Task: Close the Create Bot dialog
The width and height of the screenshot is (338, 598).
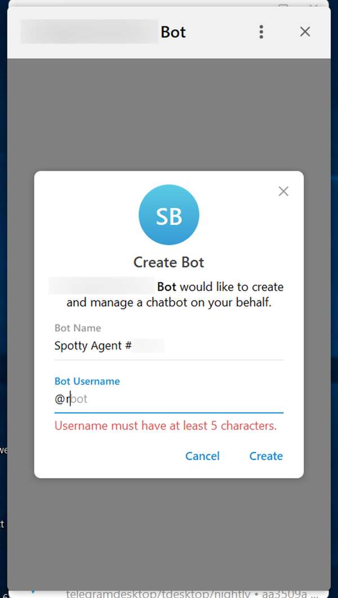Action: point(283,191)
